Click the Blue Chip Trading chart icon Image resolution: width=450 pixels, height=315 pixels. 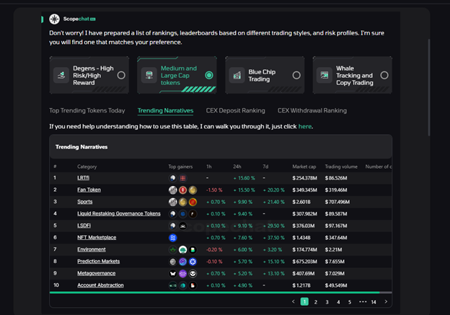237,75
